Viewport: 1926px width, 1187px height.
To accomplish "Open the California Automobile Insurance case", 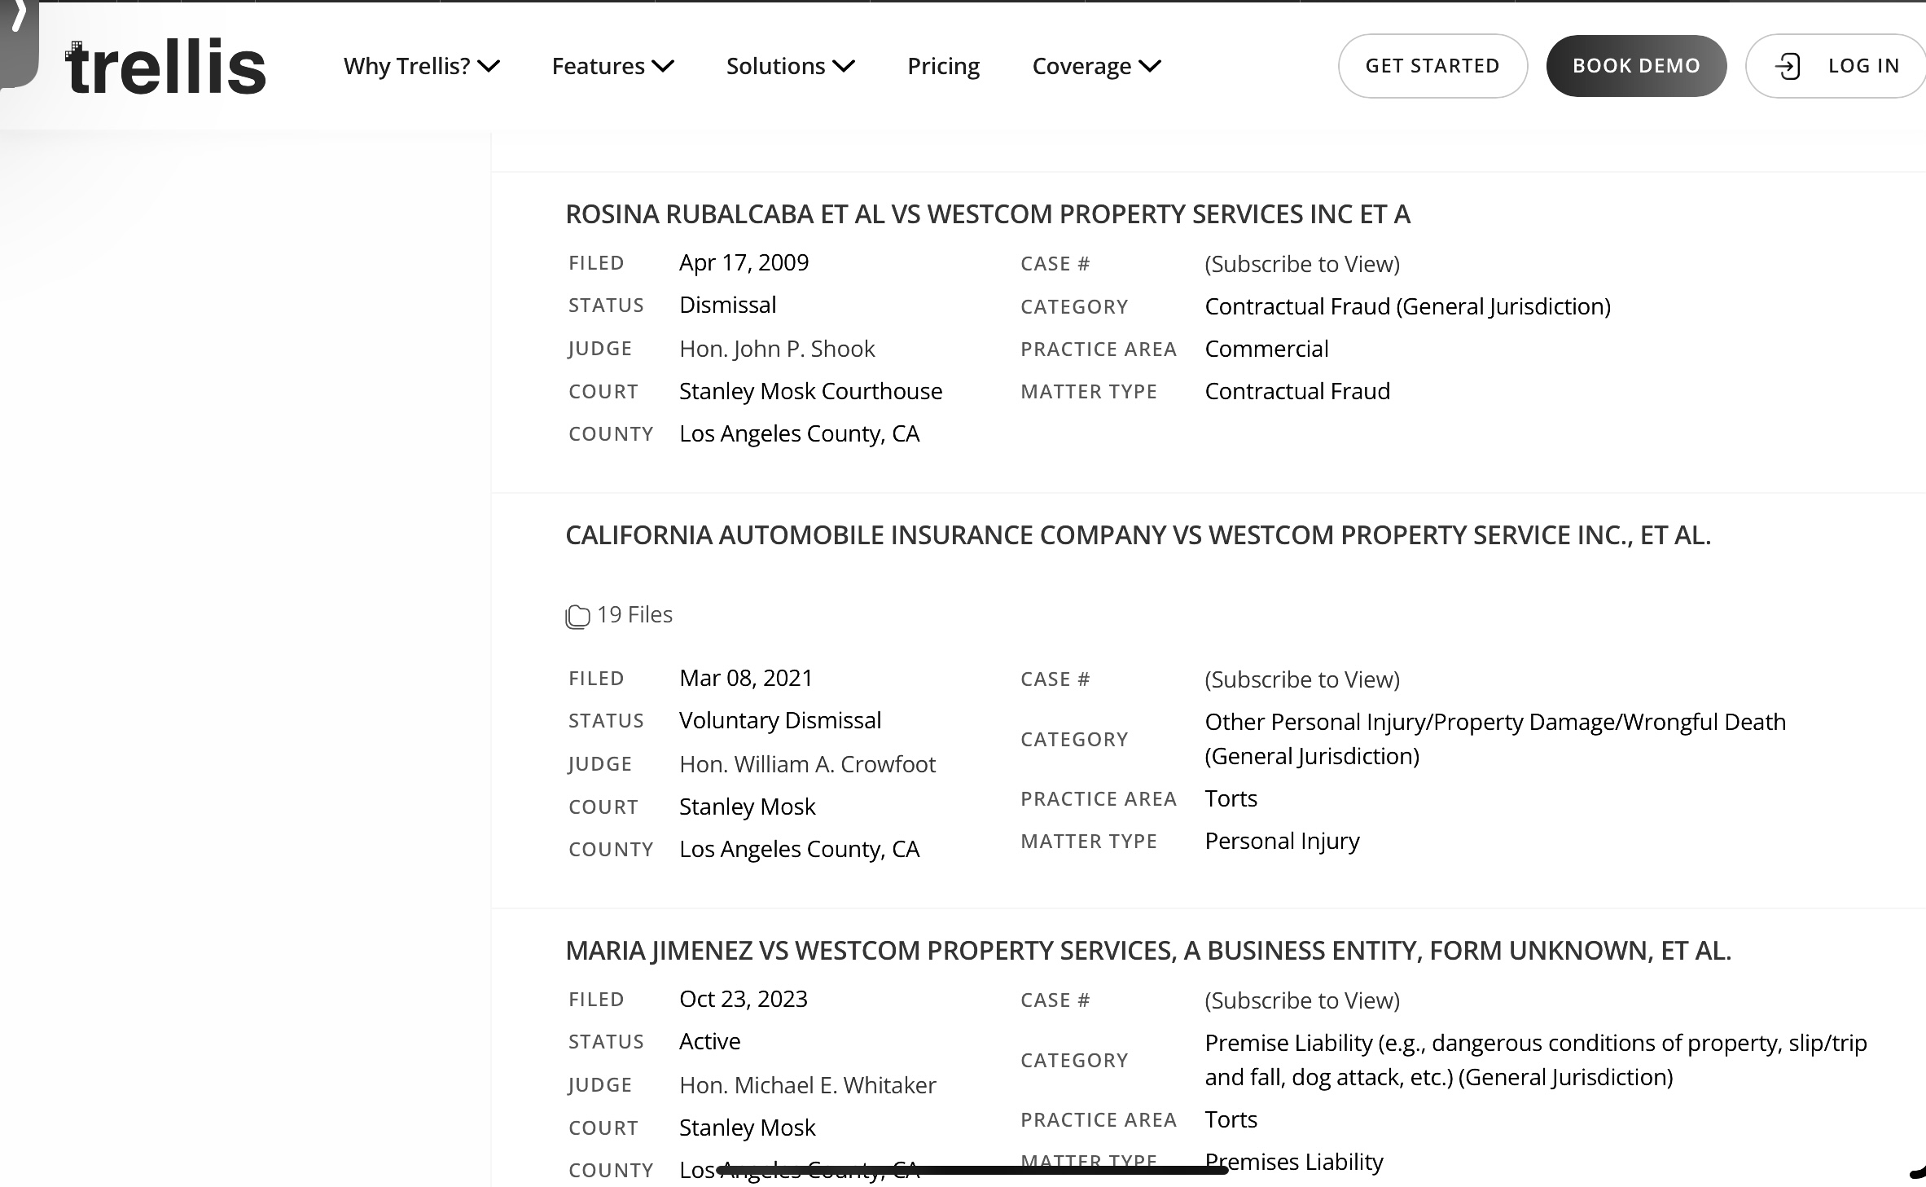I will 1138,535.
